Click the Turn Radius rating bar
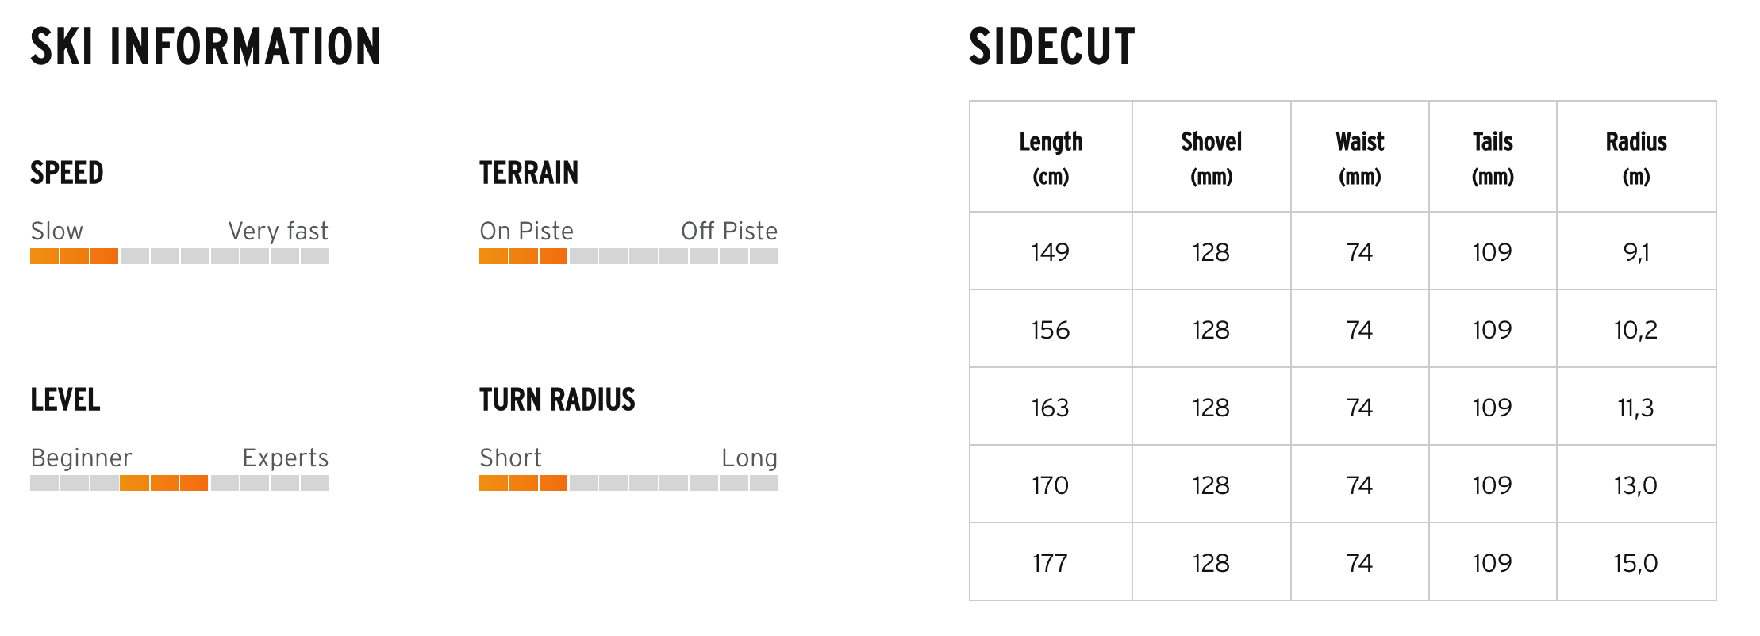 pyautogui.click(x=628, y=483)
